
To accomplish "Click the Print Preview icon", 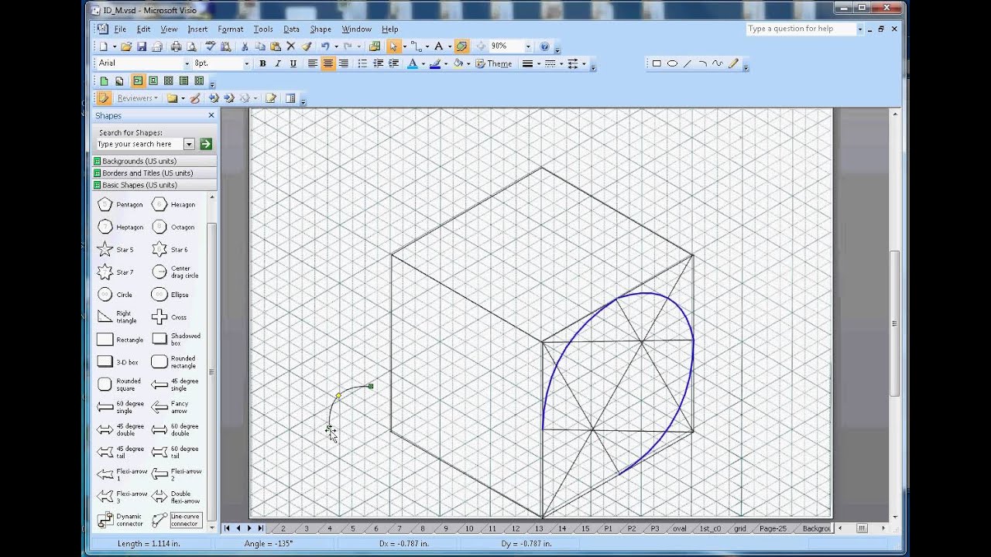I will [x=191, y=46].
